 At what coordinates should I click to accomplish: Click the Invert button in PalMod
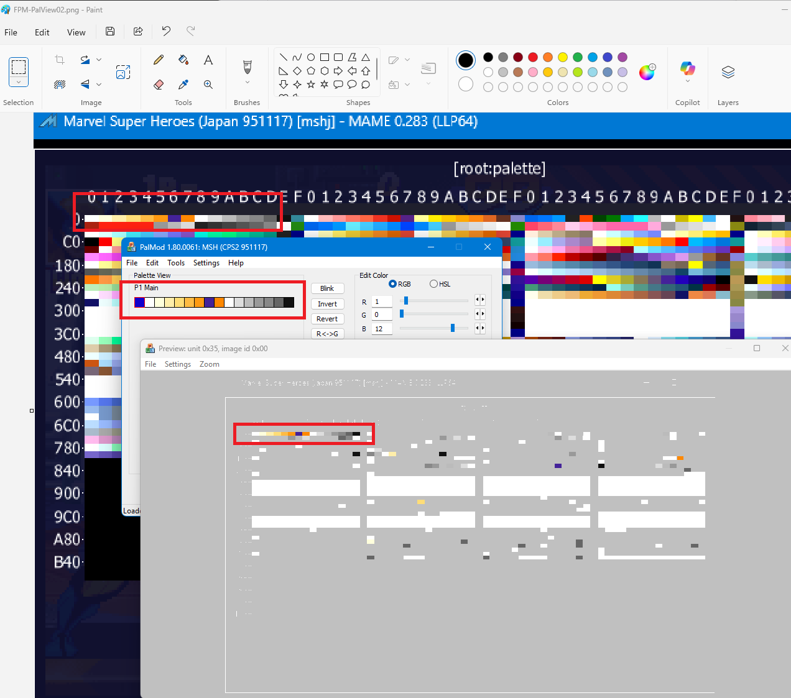point(327,304)
